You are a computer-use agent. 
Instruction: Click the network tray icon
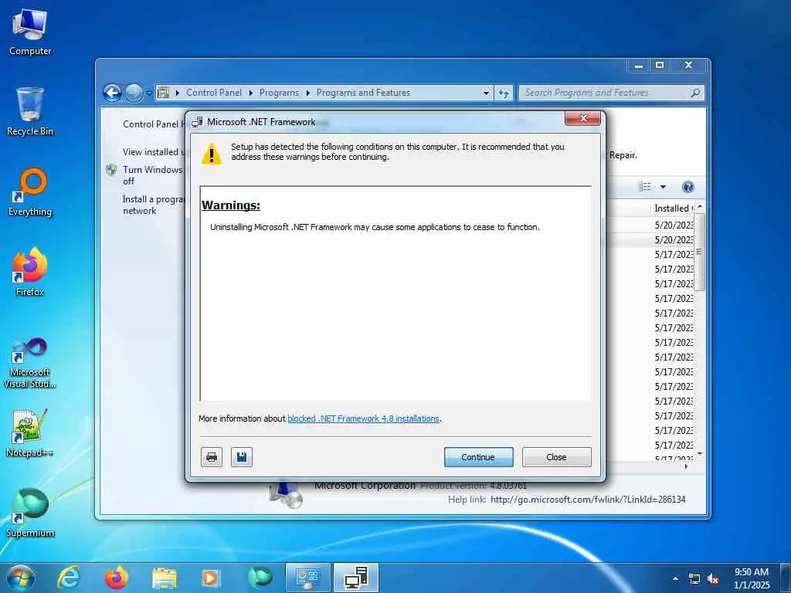coord(694,579)
